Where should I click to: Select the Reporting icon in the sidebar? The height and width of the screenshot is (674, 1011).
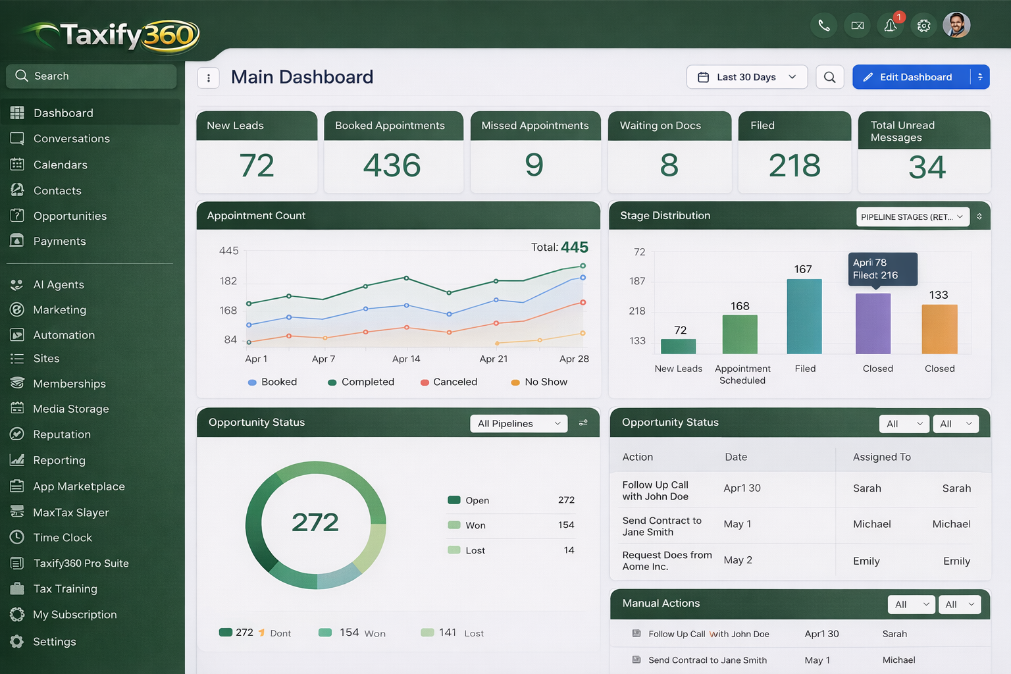tap(16, 460)
